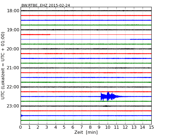The width and height of the screenshot is (172, 138).
Task: Click the 'Zeit [min]' x-axis label
Action: coord(86,132)
